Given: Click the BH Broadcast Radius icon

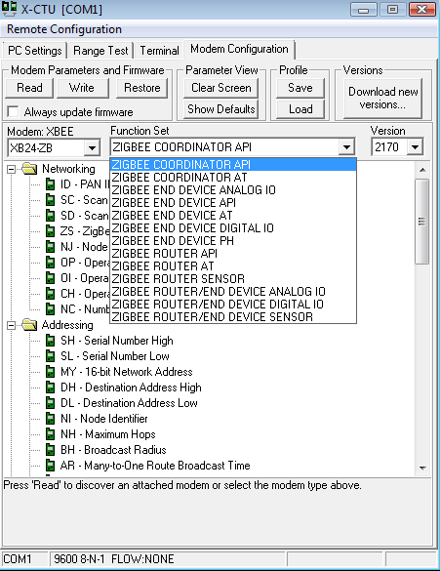Looking at the screenshot, I should coord(50,450).
